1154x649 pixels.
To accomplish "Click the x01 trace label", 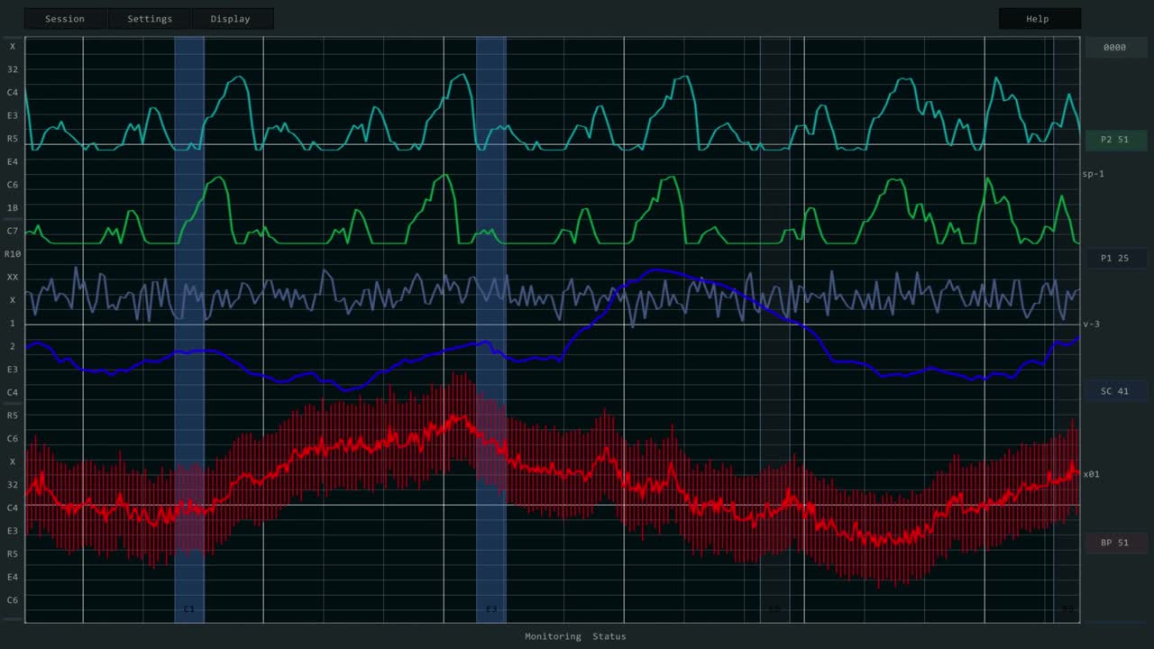I will pyautogui.click(x=1091, y=474).
